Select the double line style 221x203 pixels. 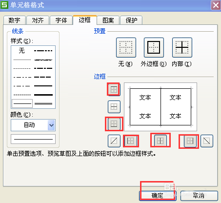tap(43, 103)
